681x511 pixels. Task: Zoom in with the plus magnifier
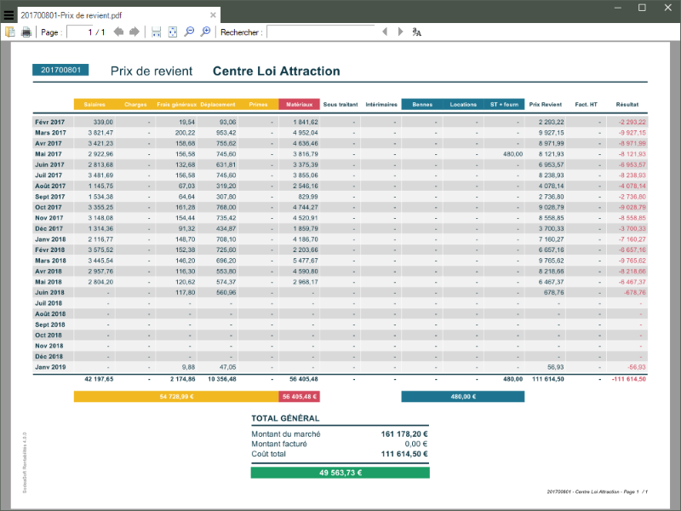click(x=205, y=32)
